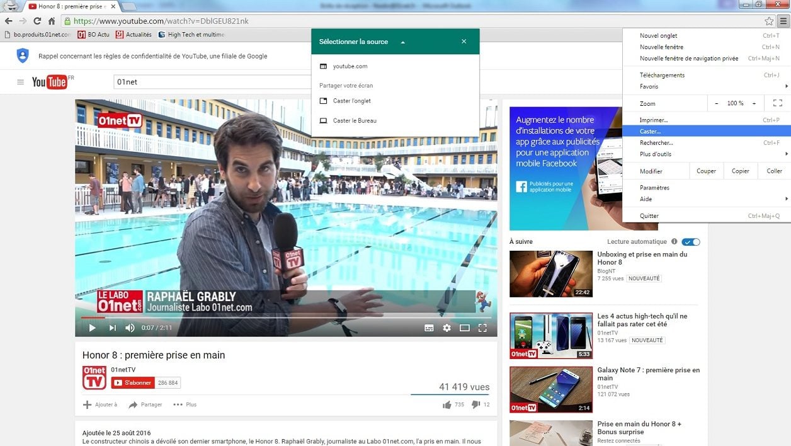
Task: Open the YouTube hamburger guide menu
Action: pyautogui.click(x=21, y=82)
